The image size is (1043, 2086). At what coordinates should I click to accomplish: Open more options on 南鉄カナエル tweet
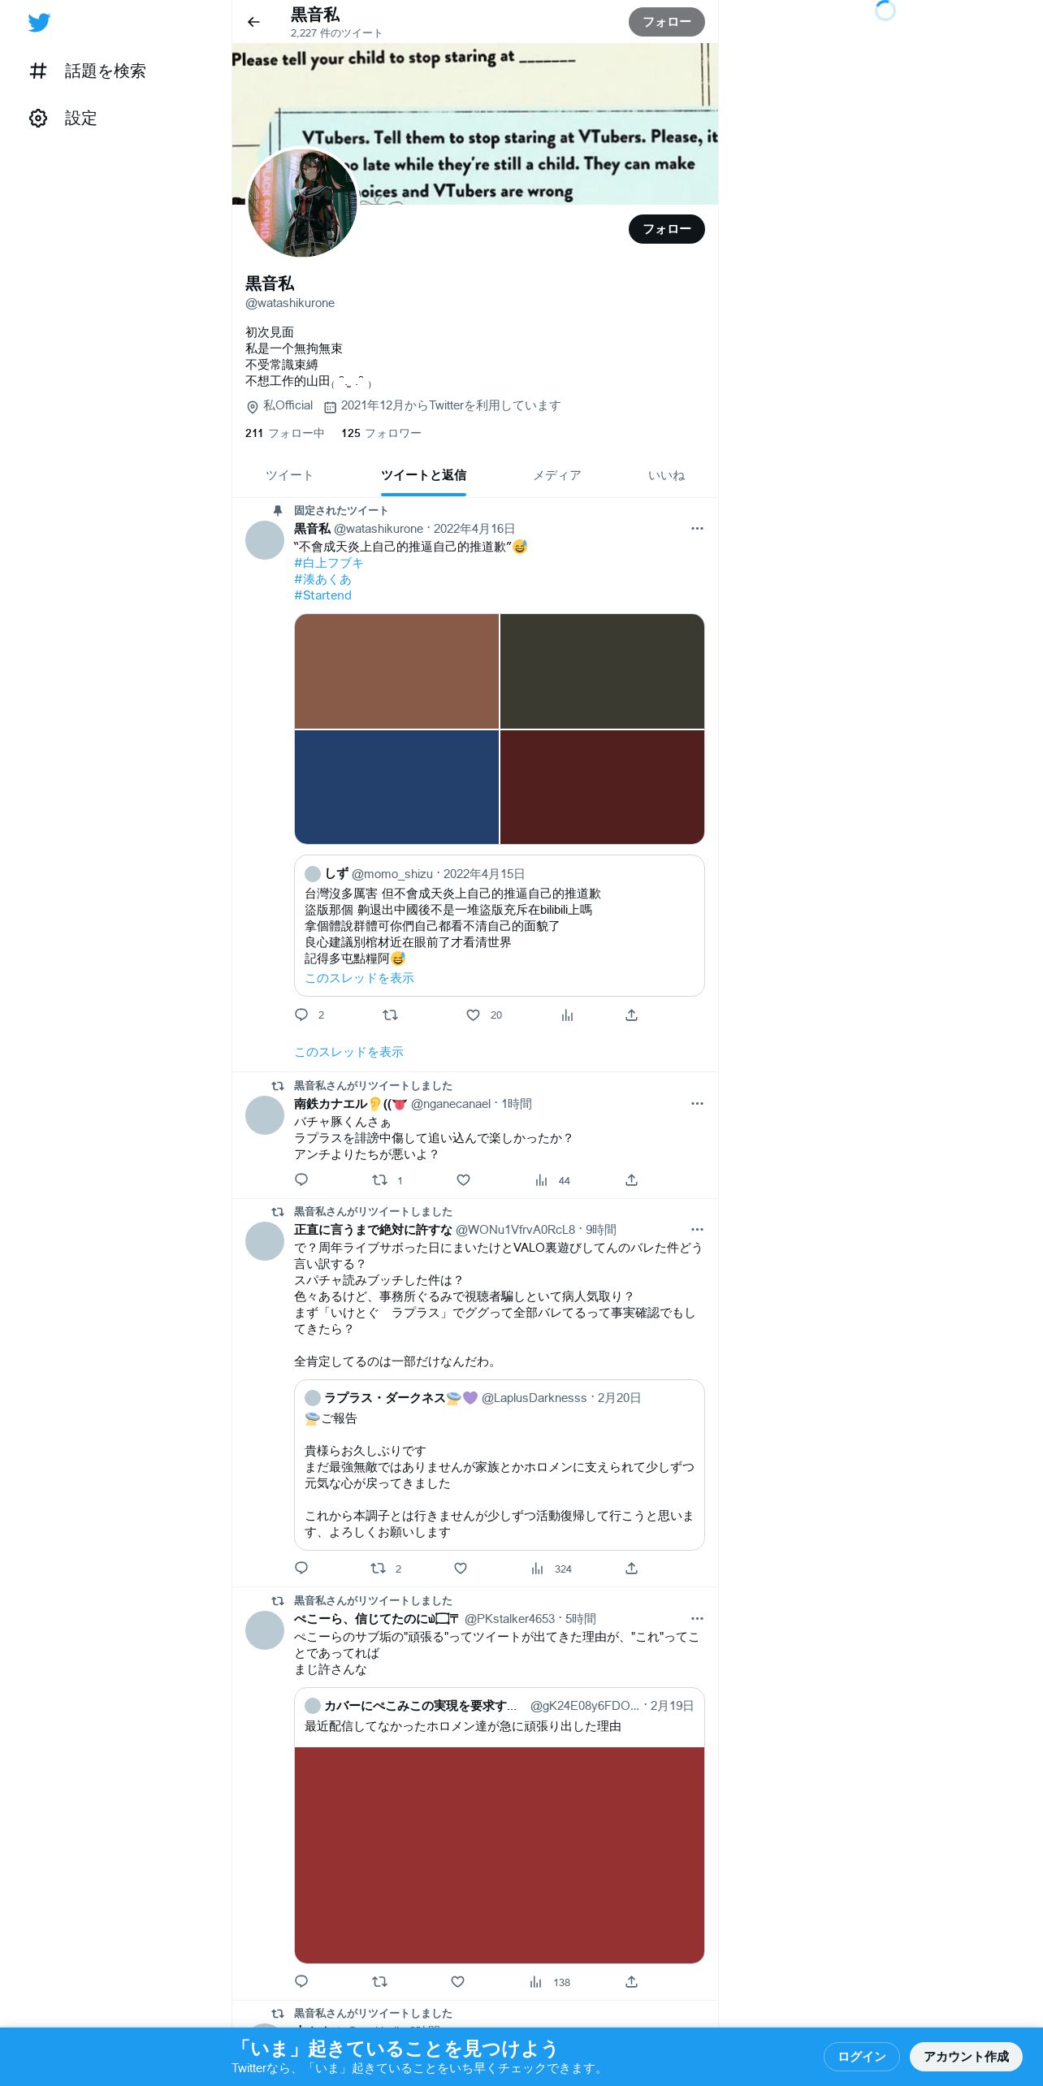click(x=697, y=1104)
